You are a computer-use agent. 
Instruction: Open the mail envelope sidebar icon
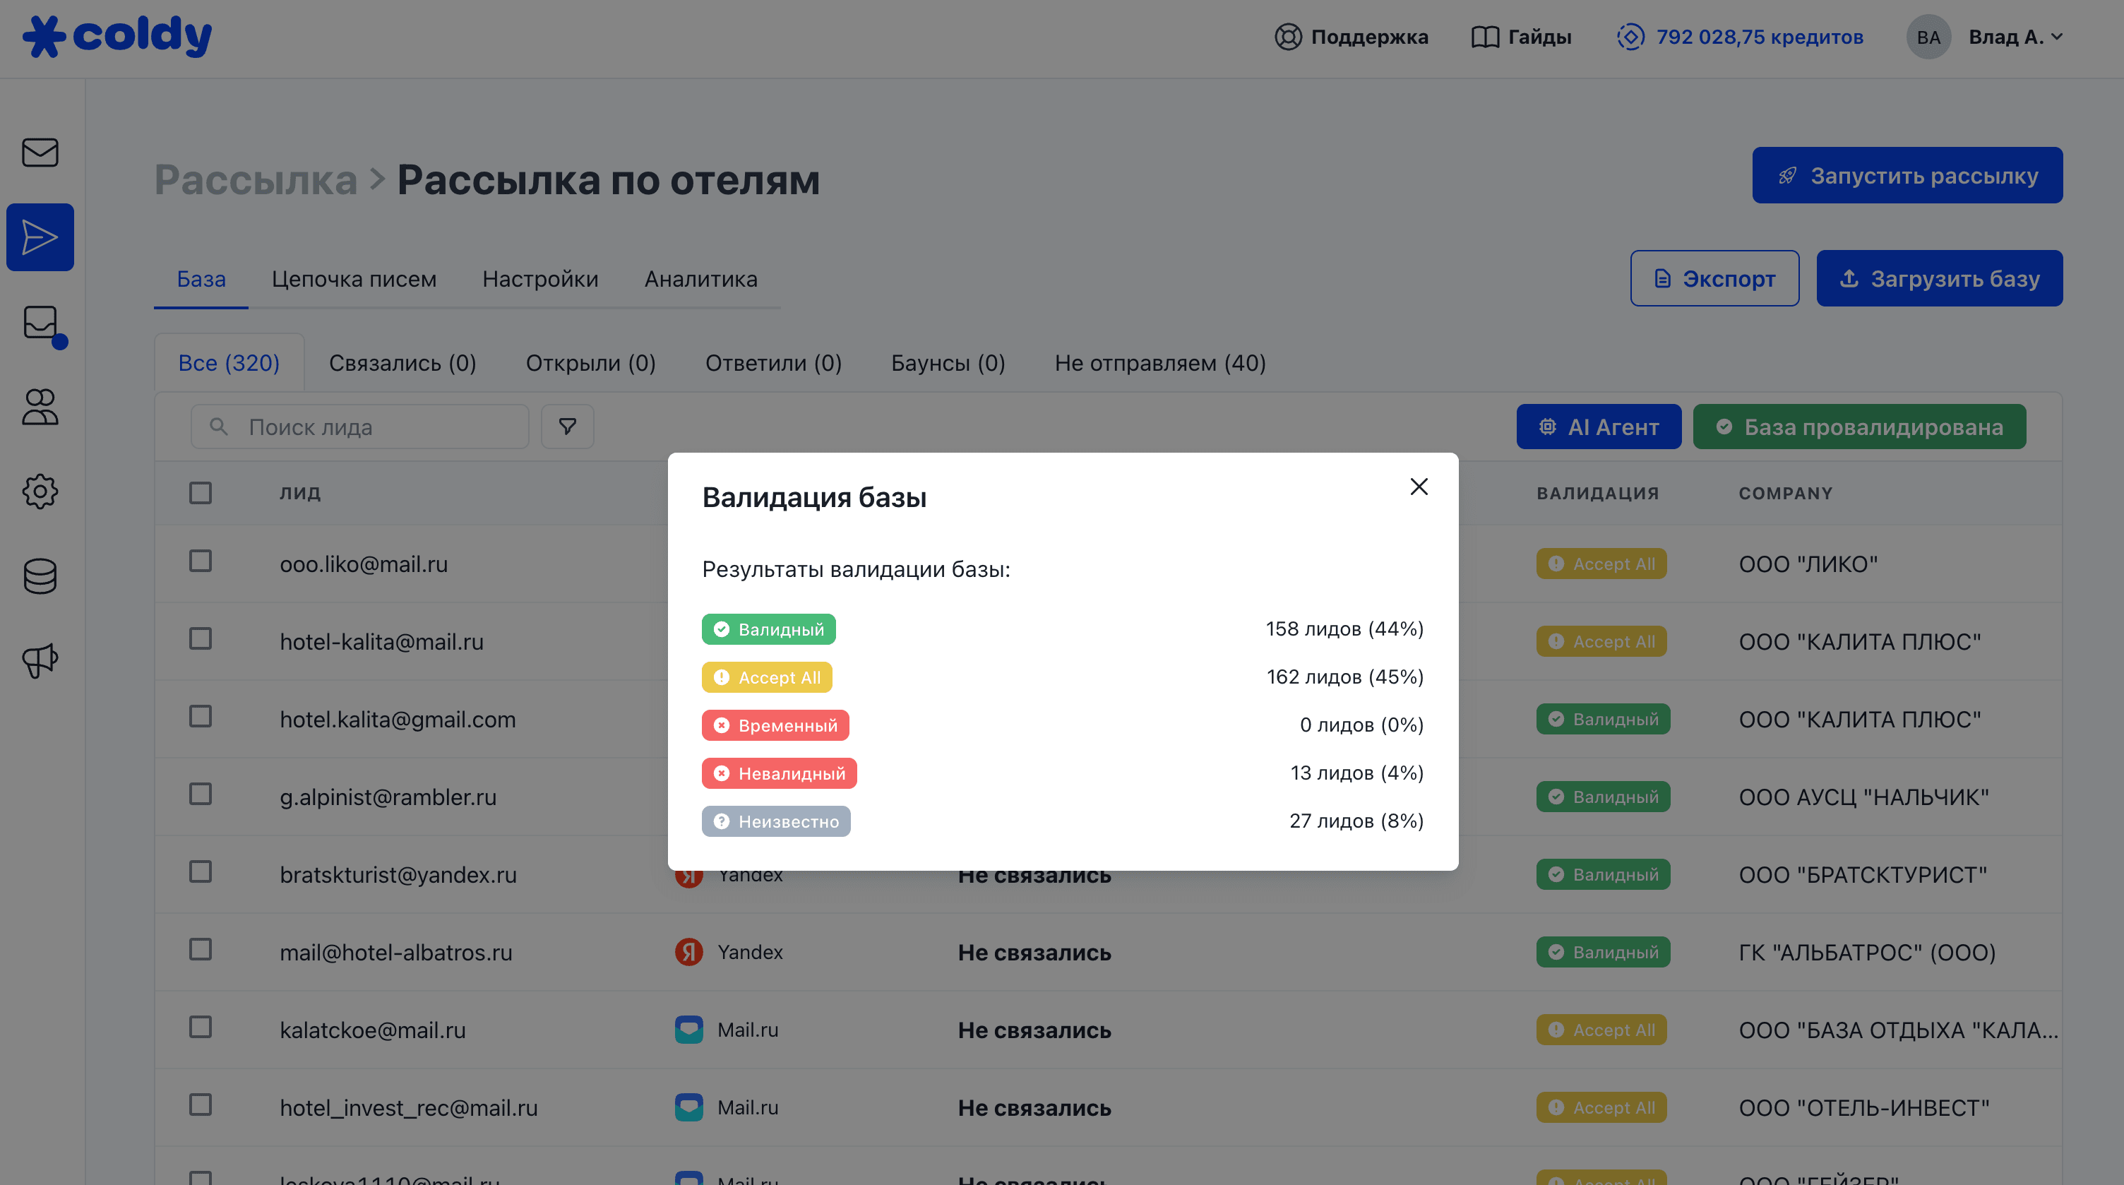tap(40, 153)
